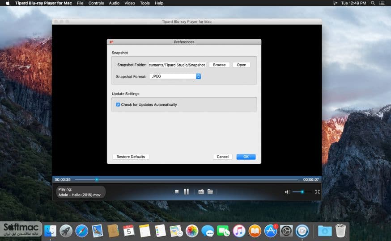Browse for a snapshot folder
Screen dimensions: 391x241
click(x=219, y=65)
